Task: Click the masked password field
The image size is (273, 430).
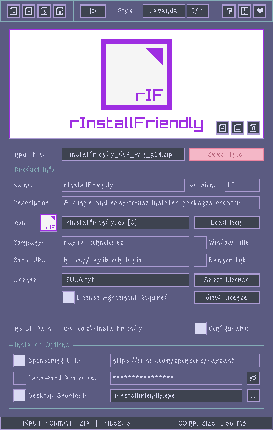Action: 176,378
